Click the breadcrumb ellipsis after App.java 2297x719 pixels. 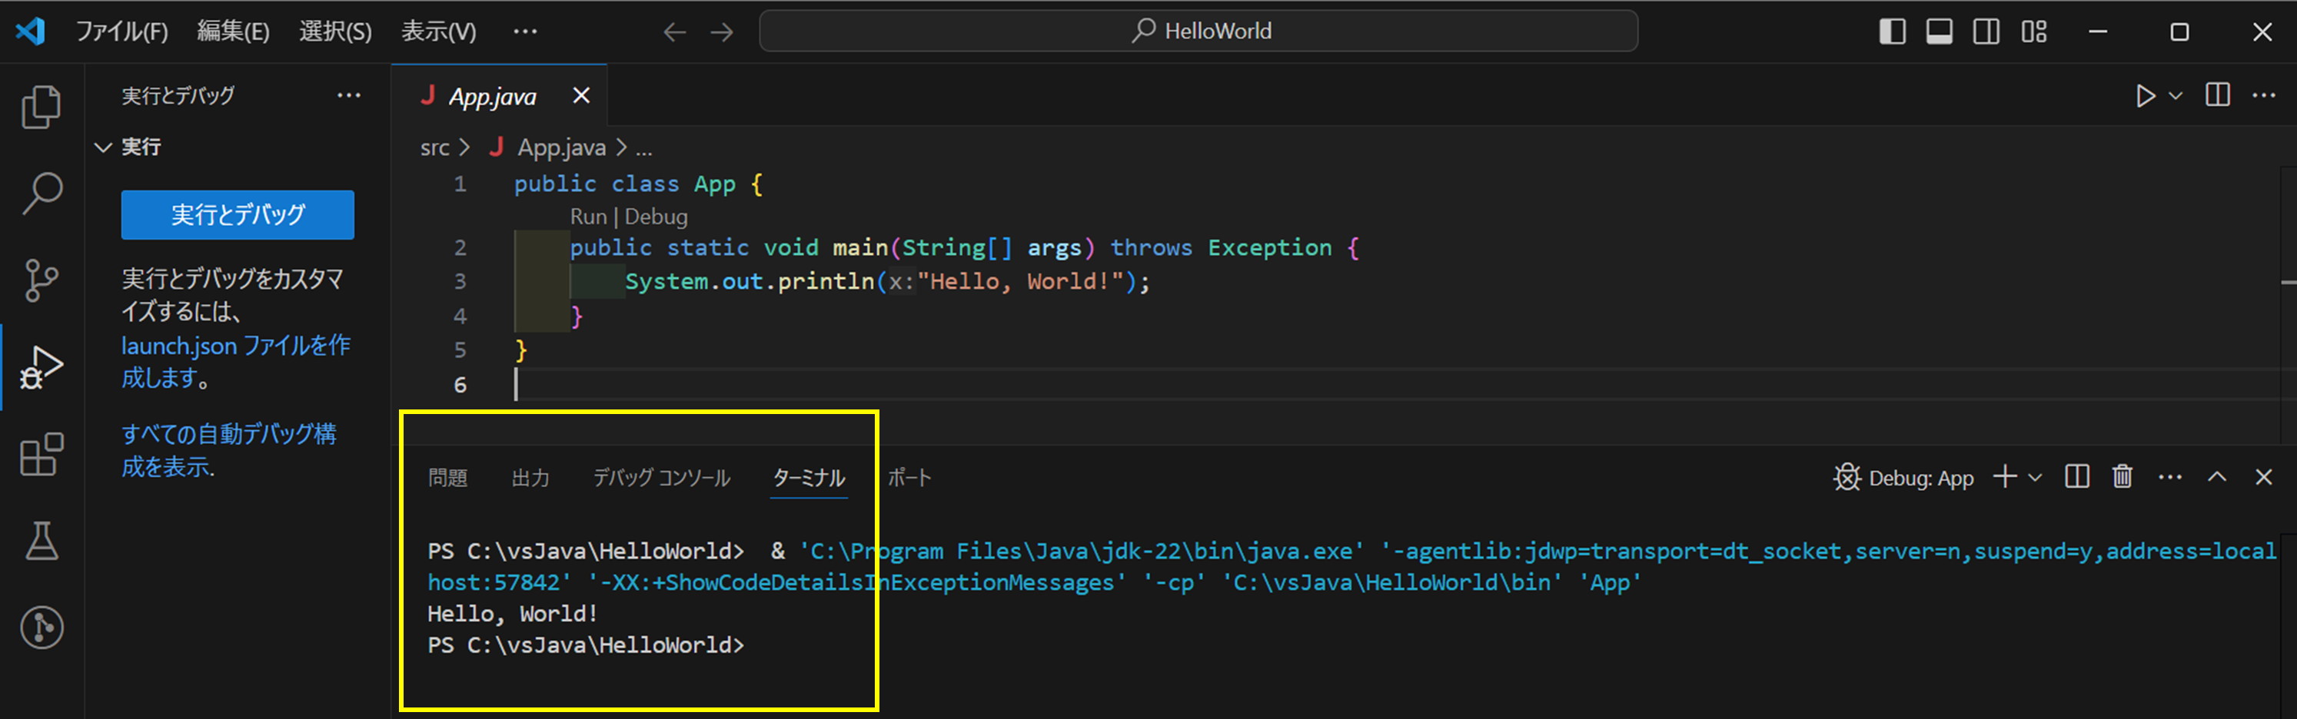click(x=643, y=150)
